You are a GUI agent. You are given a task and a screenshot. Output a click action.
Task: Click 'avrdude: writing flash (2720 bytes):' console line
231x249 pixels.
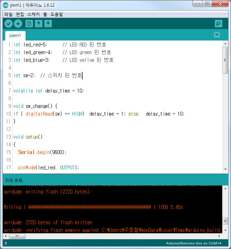pyautogui.click(x=48, y=192)
